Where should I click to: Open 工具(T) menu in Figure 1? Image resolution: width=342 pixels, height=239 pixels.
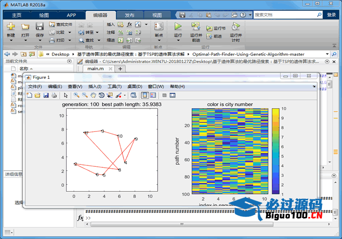pos(114,87)
